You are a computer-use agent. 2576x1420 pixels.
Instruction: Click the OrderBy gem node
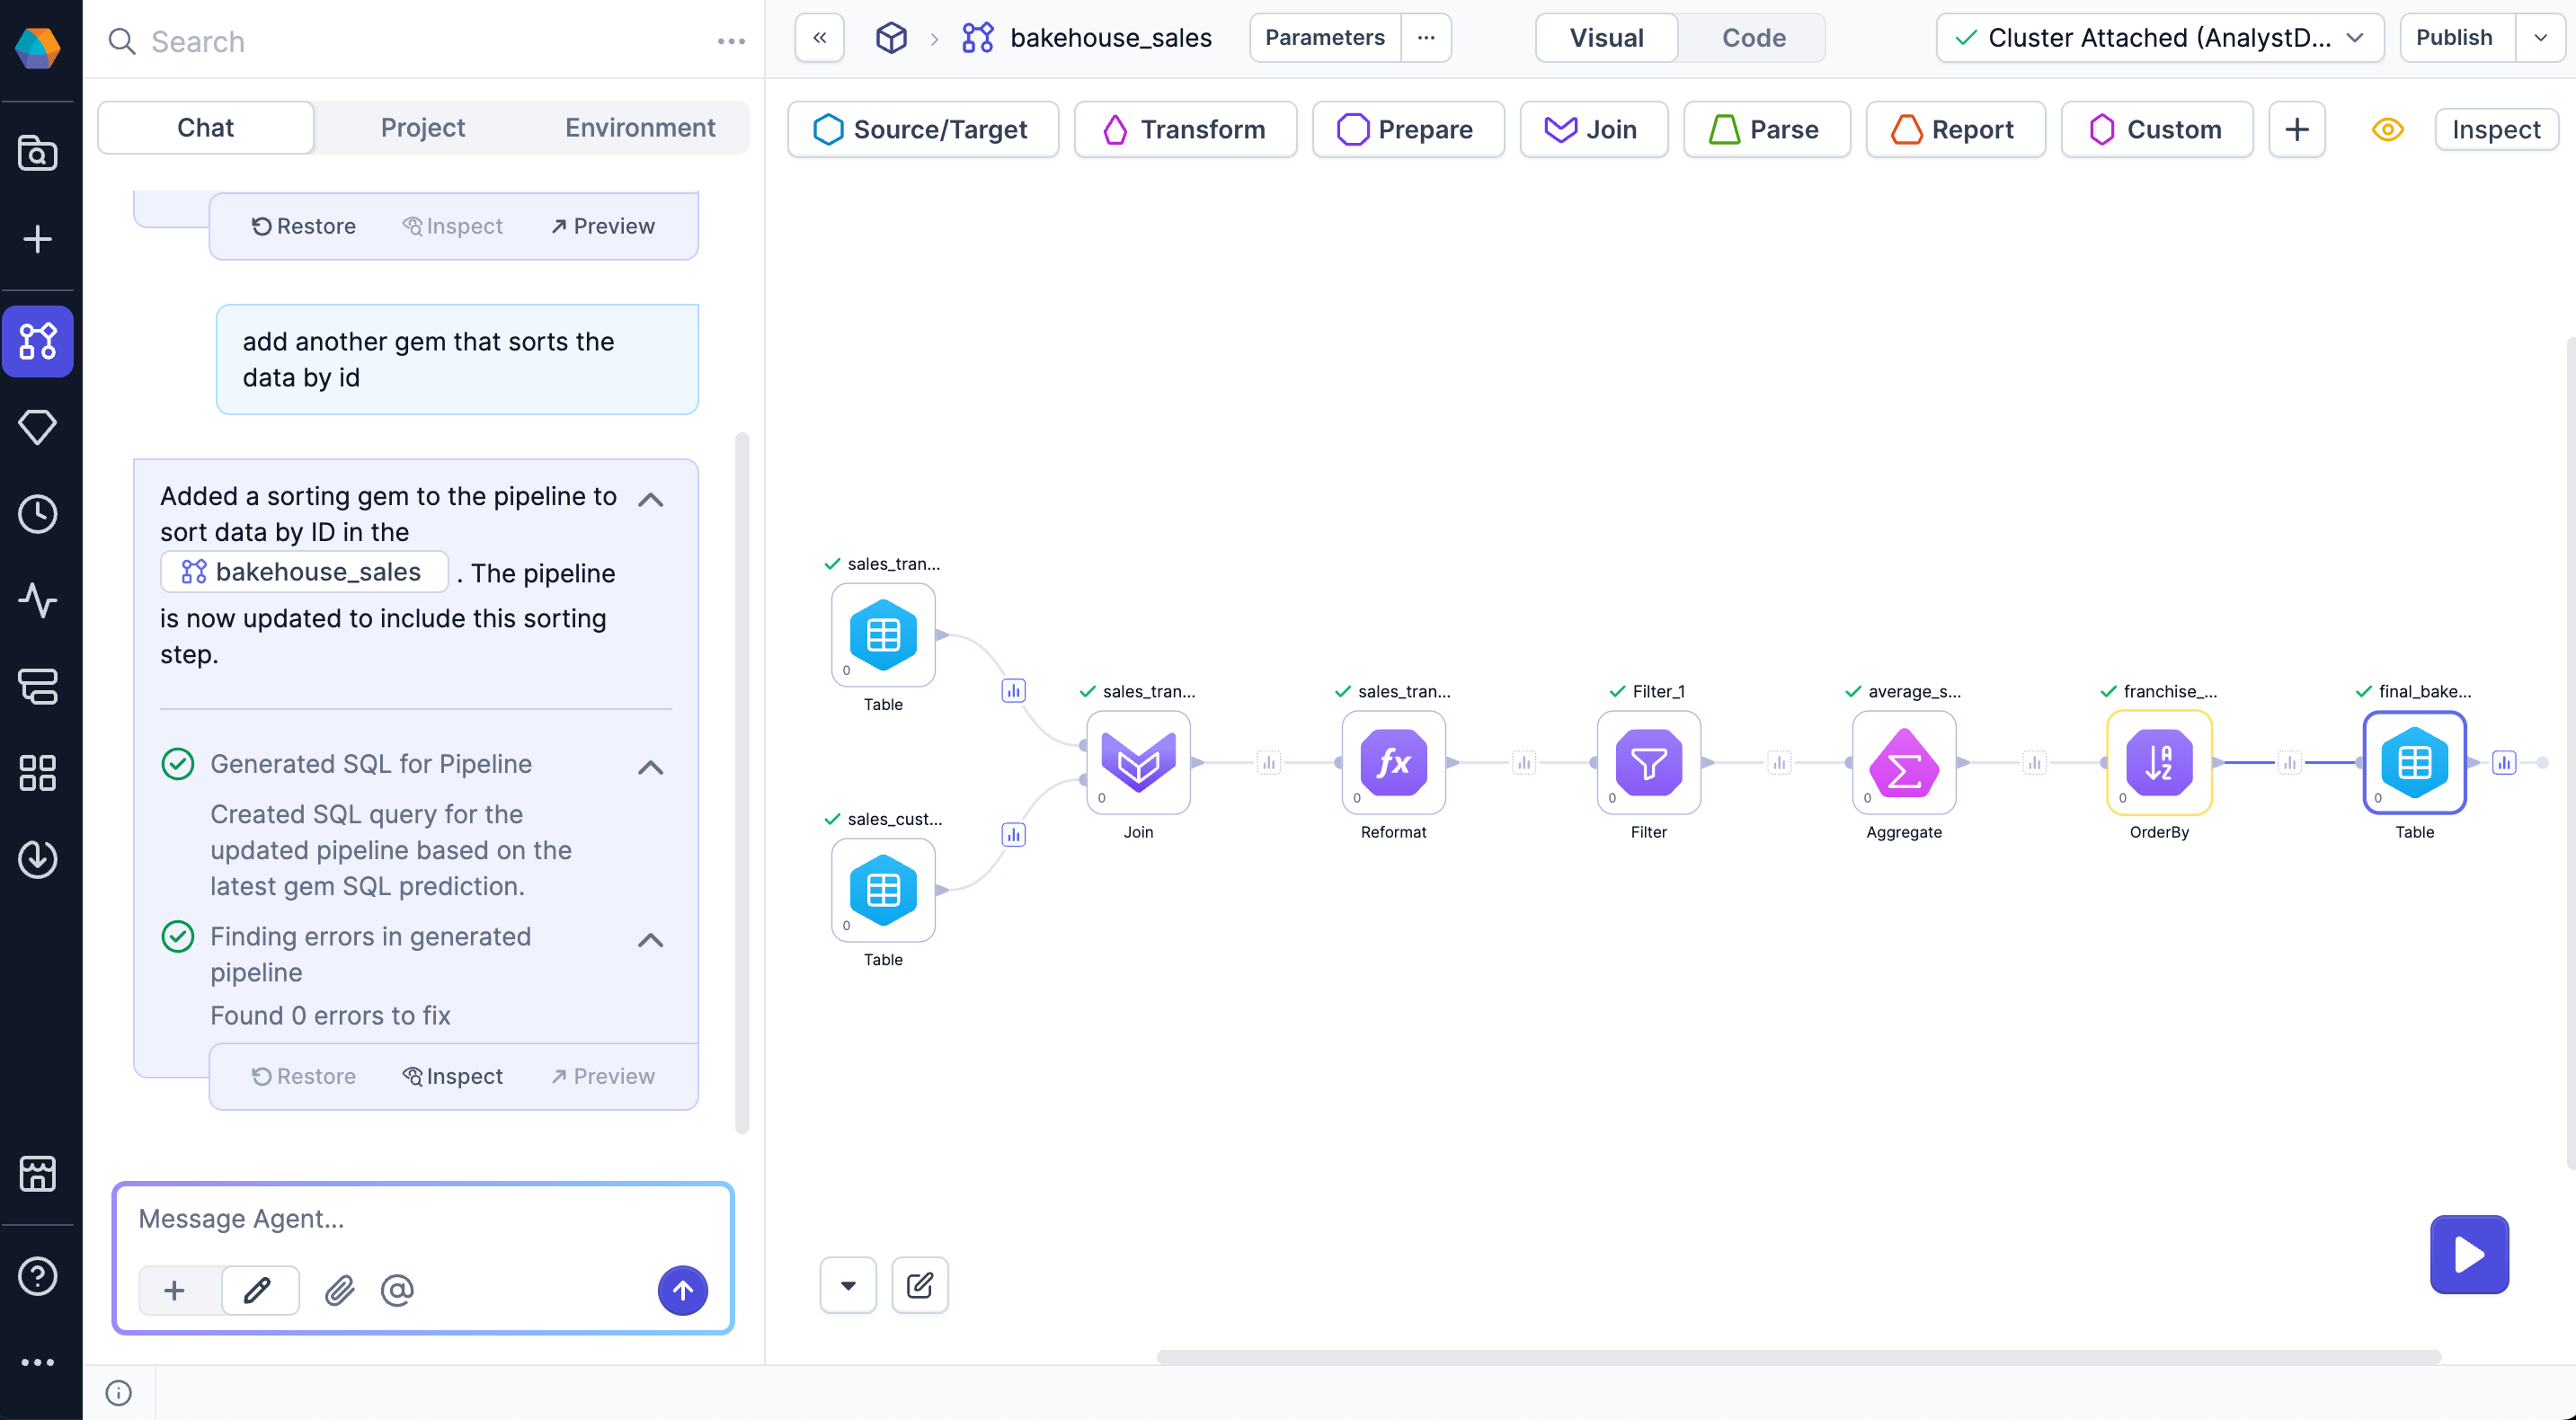point(2158,762)
